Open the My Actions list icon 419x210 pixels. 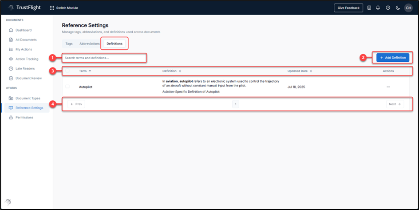(x=11, y=49)
